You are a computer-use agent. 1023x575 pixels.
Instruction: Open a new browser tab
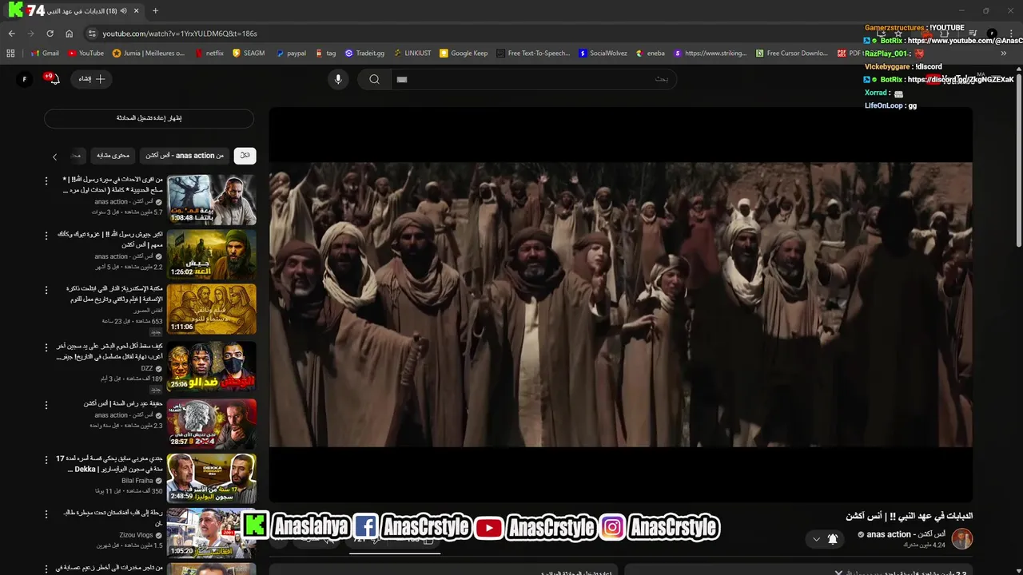[x=155, y=11]
